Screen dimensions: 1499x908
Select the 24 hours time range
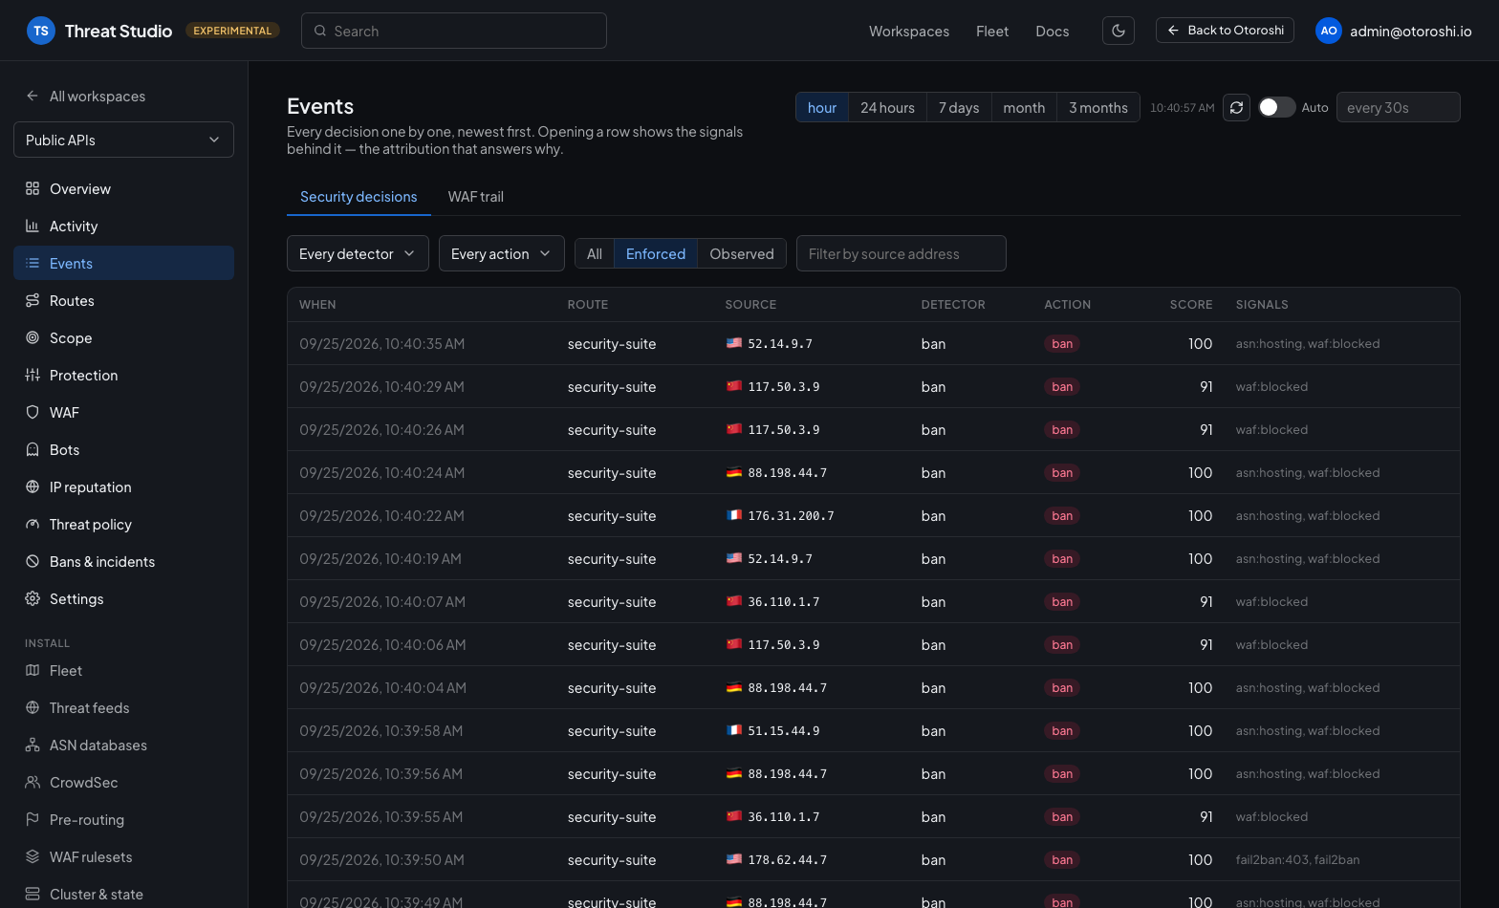point(887,107)
